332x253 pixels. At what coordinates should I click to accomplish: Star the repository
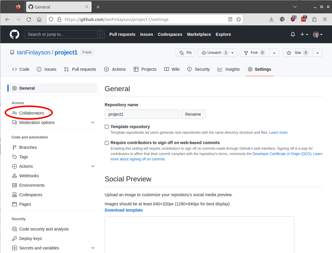pyautogui.click(x=298, y=53)
